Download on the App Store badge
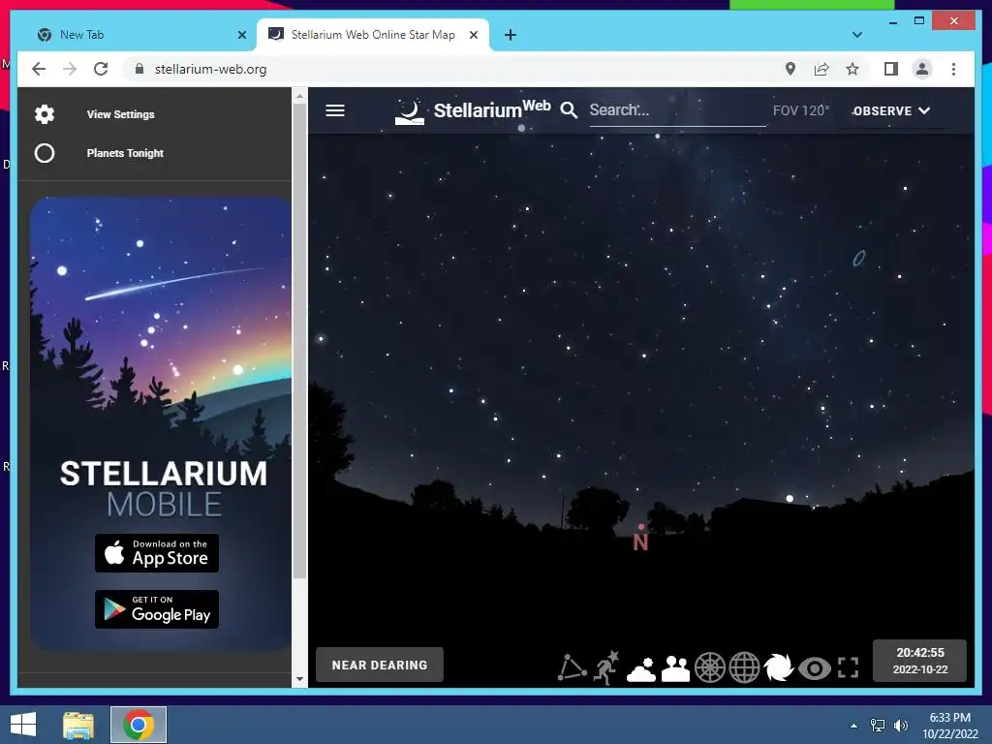This screenshot has height=744, width=992. (157, 553)
